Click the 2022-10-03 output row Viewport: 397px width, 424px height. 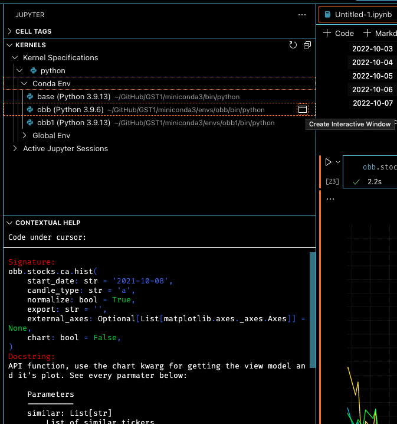[372, 49]
